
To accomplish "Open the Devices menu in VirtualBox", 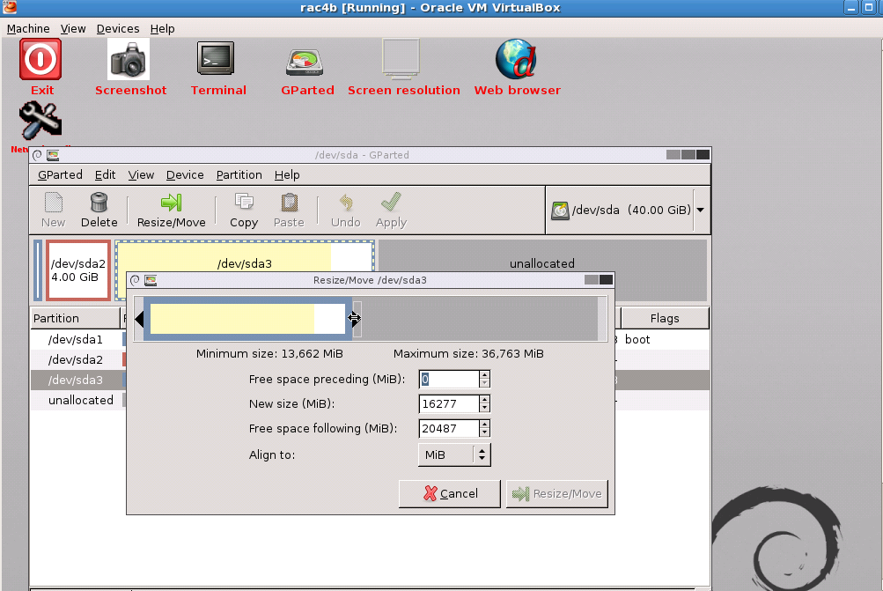I will (117, 28).
